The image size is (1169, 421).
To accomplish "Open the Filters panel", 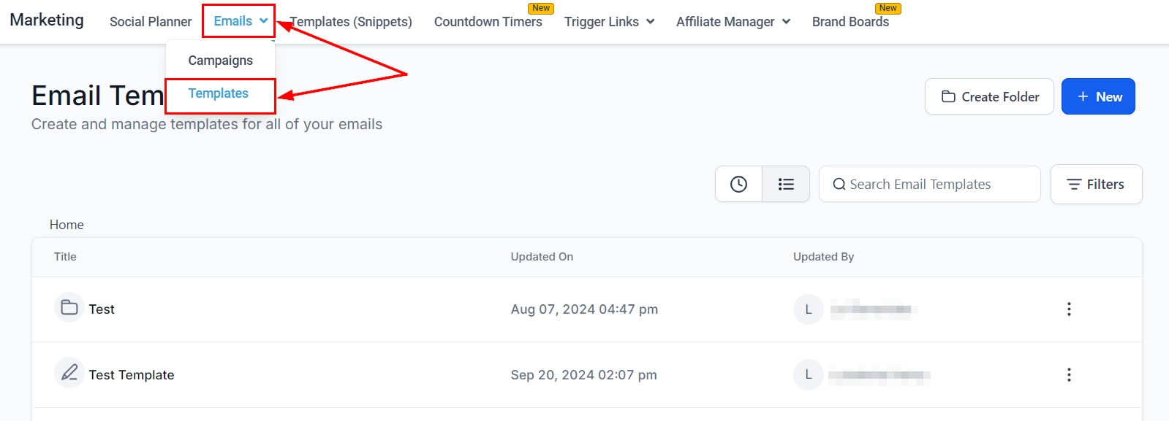I will click(1096, 185).
